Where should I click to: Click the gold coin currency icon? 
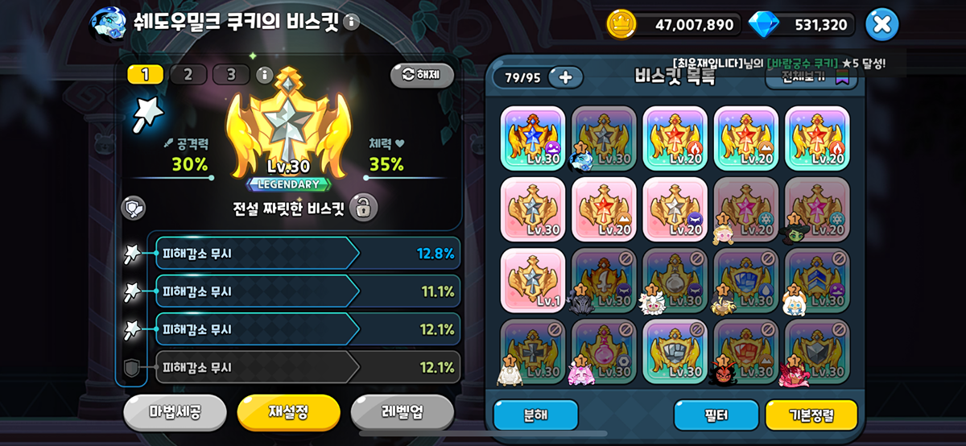pos(621,24)
